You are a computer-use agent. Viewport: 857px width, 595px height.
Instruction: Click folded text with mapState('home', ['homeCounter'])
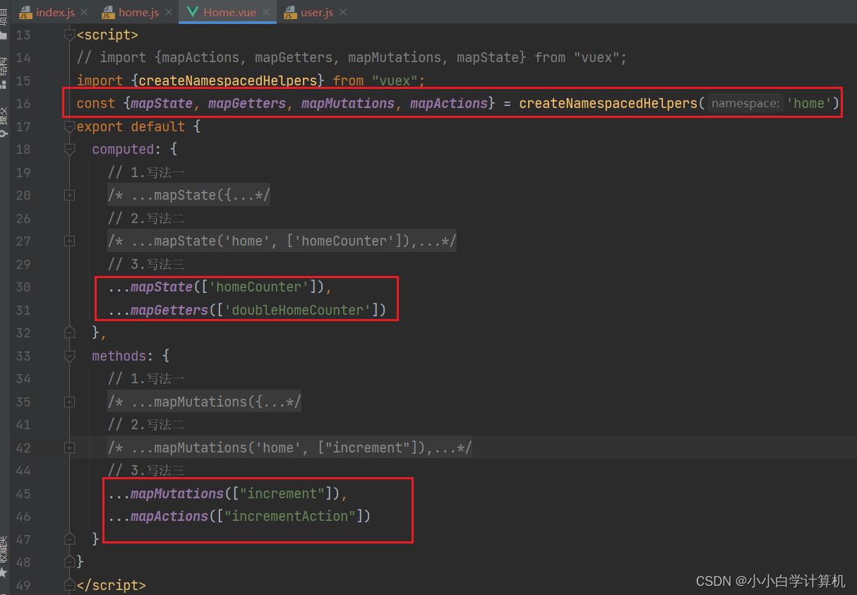282,241
